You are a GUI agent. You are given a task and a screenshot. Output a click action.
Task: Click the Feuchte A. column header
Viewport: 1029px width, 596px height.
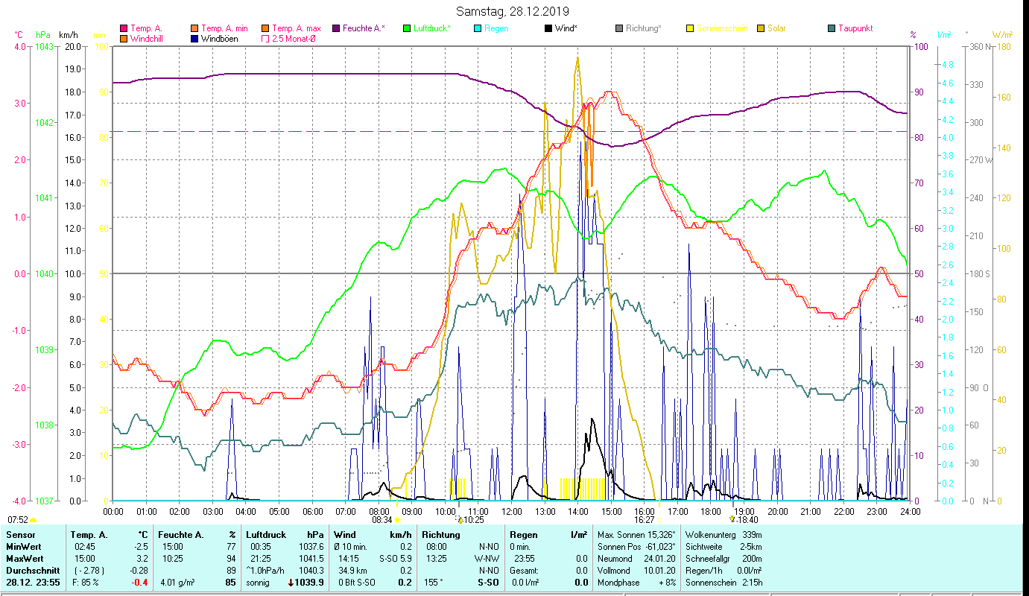click(181, 534)
